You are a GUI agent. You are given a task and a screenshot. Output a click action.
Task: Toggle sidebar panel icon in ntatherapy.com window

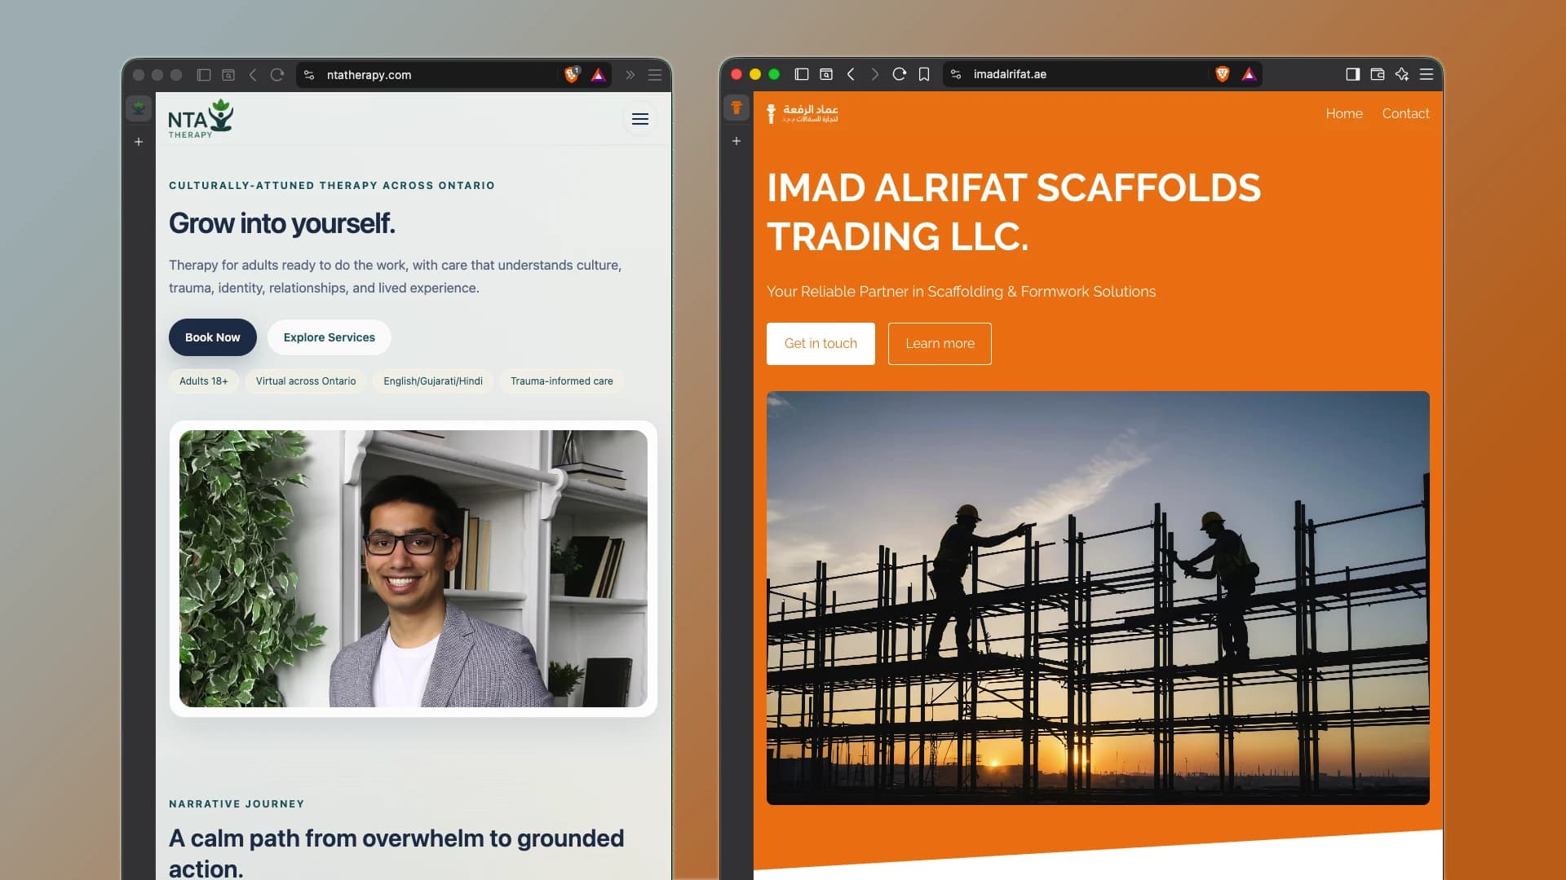point(204,75)
